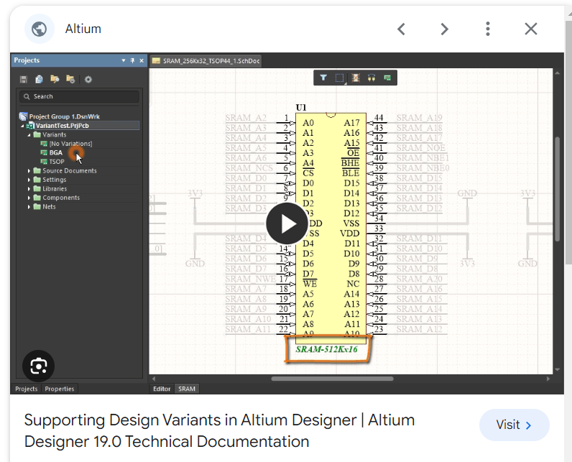
Task: Click the Altium globe site icon
Action: tap(39, 29)
